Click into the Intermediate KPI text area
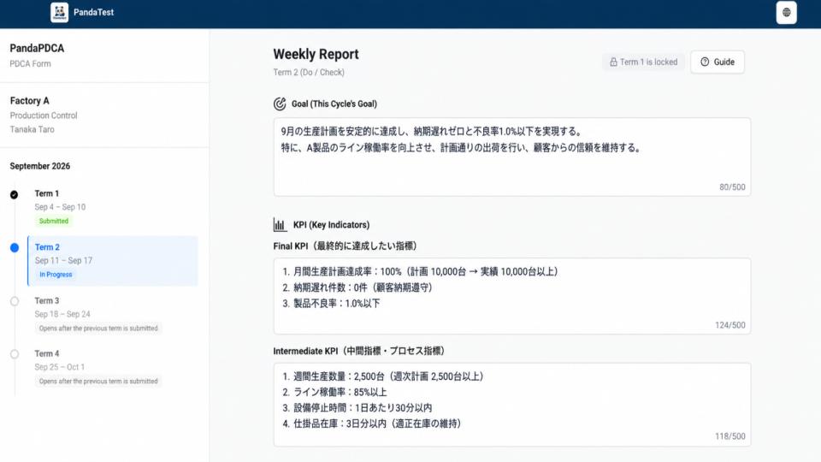This screenshot has width=821, height=462. [511, 405]
